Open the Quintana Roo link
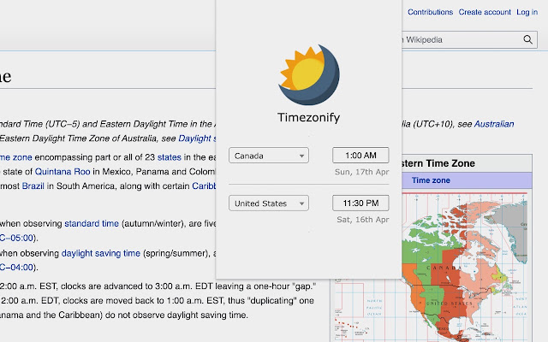The height and width of the screenshot is (342, 548). (63, 172)
